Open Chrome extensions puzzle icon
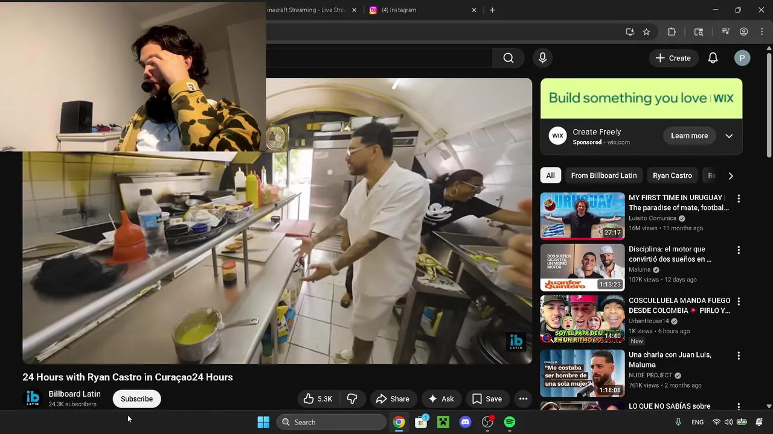Image resolution: width=773 pixels, height=434 pixels. pyautogui.click(x=672, y=32)
